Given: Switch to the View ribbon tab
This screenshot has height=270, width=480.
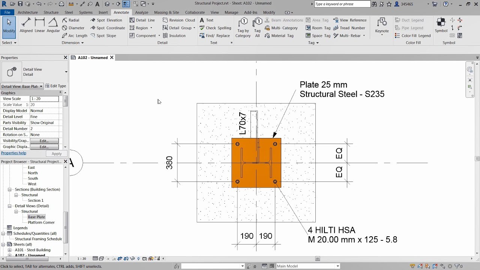Looking at the screenshot, I should tap(214, 12).
